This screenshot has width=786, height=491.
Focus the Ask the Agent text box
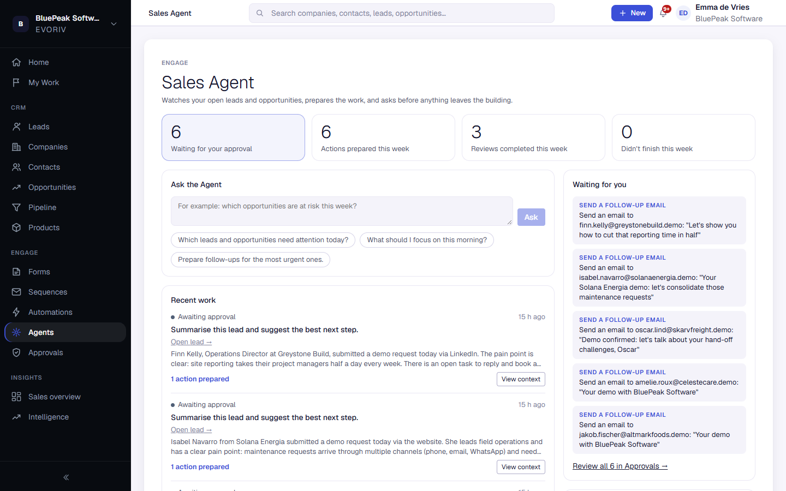pyautogui.click(x=342, y=211)
